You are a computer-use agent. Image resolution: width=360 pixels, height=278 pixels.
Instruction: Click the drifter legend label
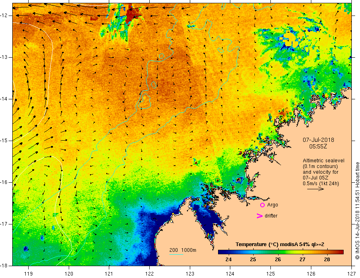tap(271, 216)
